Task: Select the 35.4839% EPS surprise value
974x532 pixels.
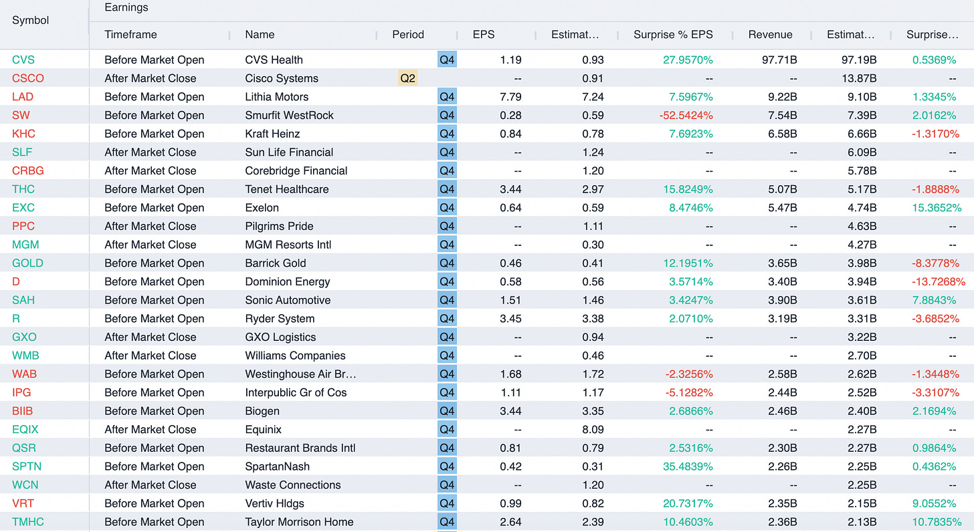Action: click(x=688, y=467)
